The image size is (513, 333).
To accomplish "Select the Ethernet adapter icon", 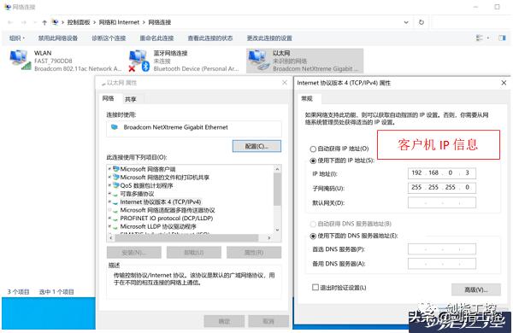I will click(258, 60).
